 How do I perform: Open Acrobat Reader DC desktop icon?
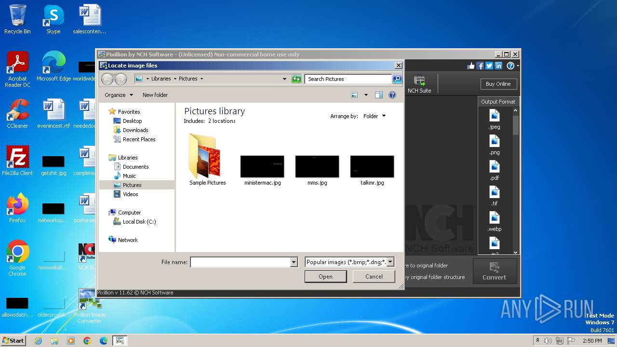pyautogui.click(x=17, y=69)
